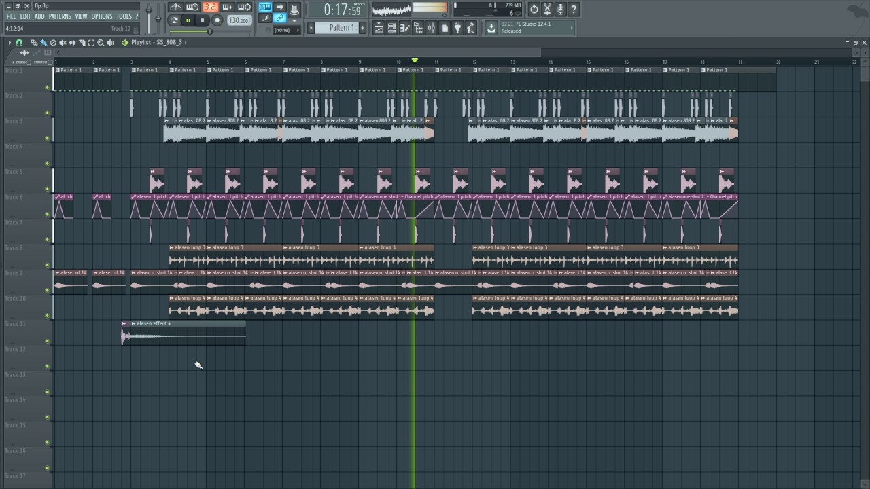Click the microphone recording icon

[560, 9]
